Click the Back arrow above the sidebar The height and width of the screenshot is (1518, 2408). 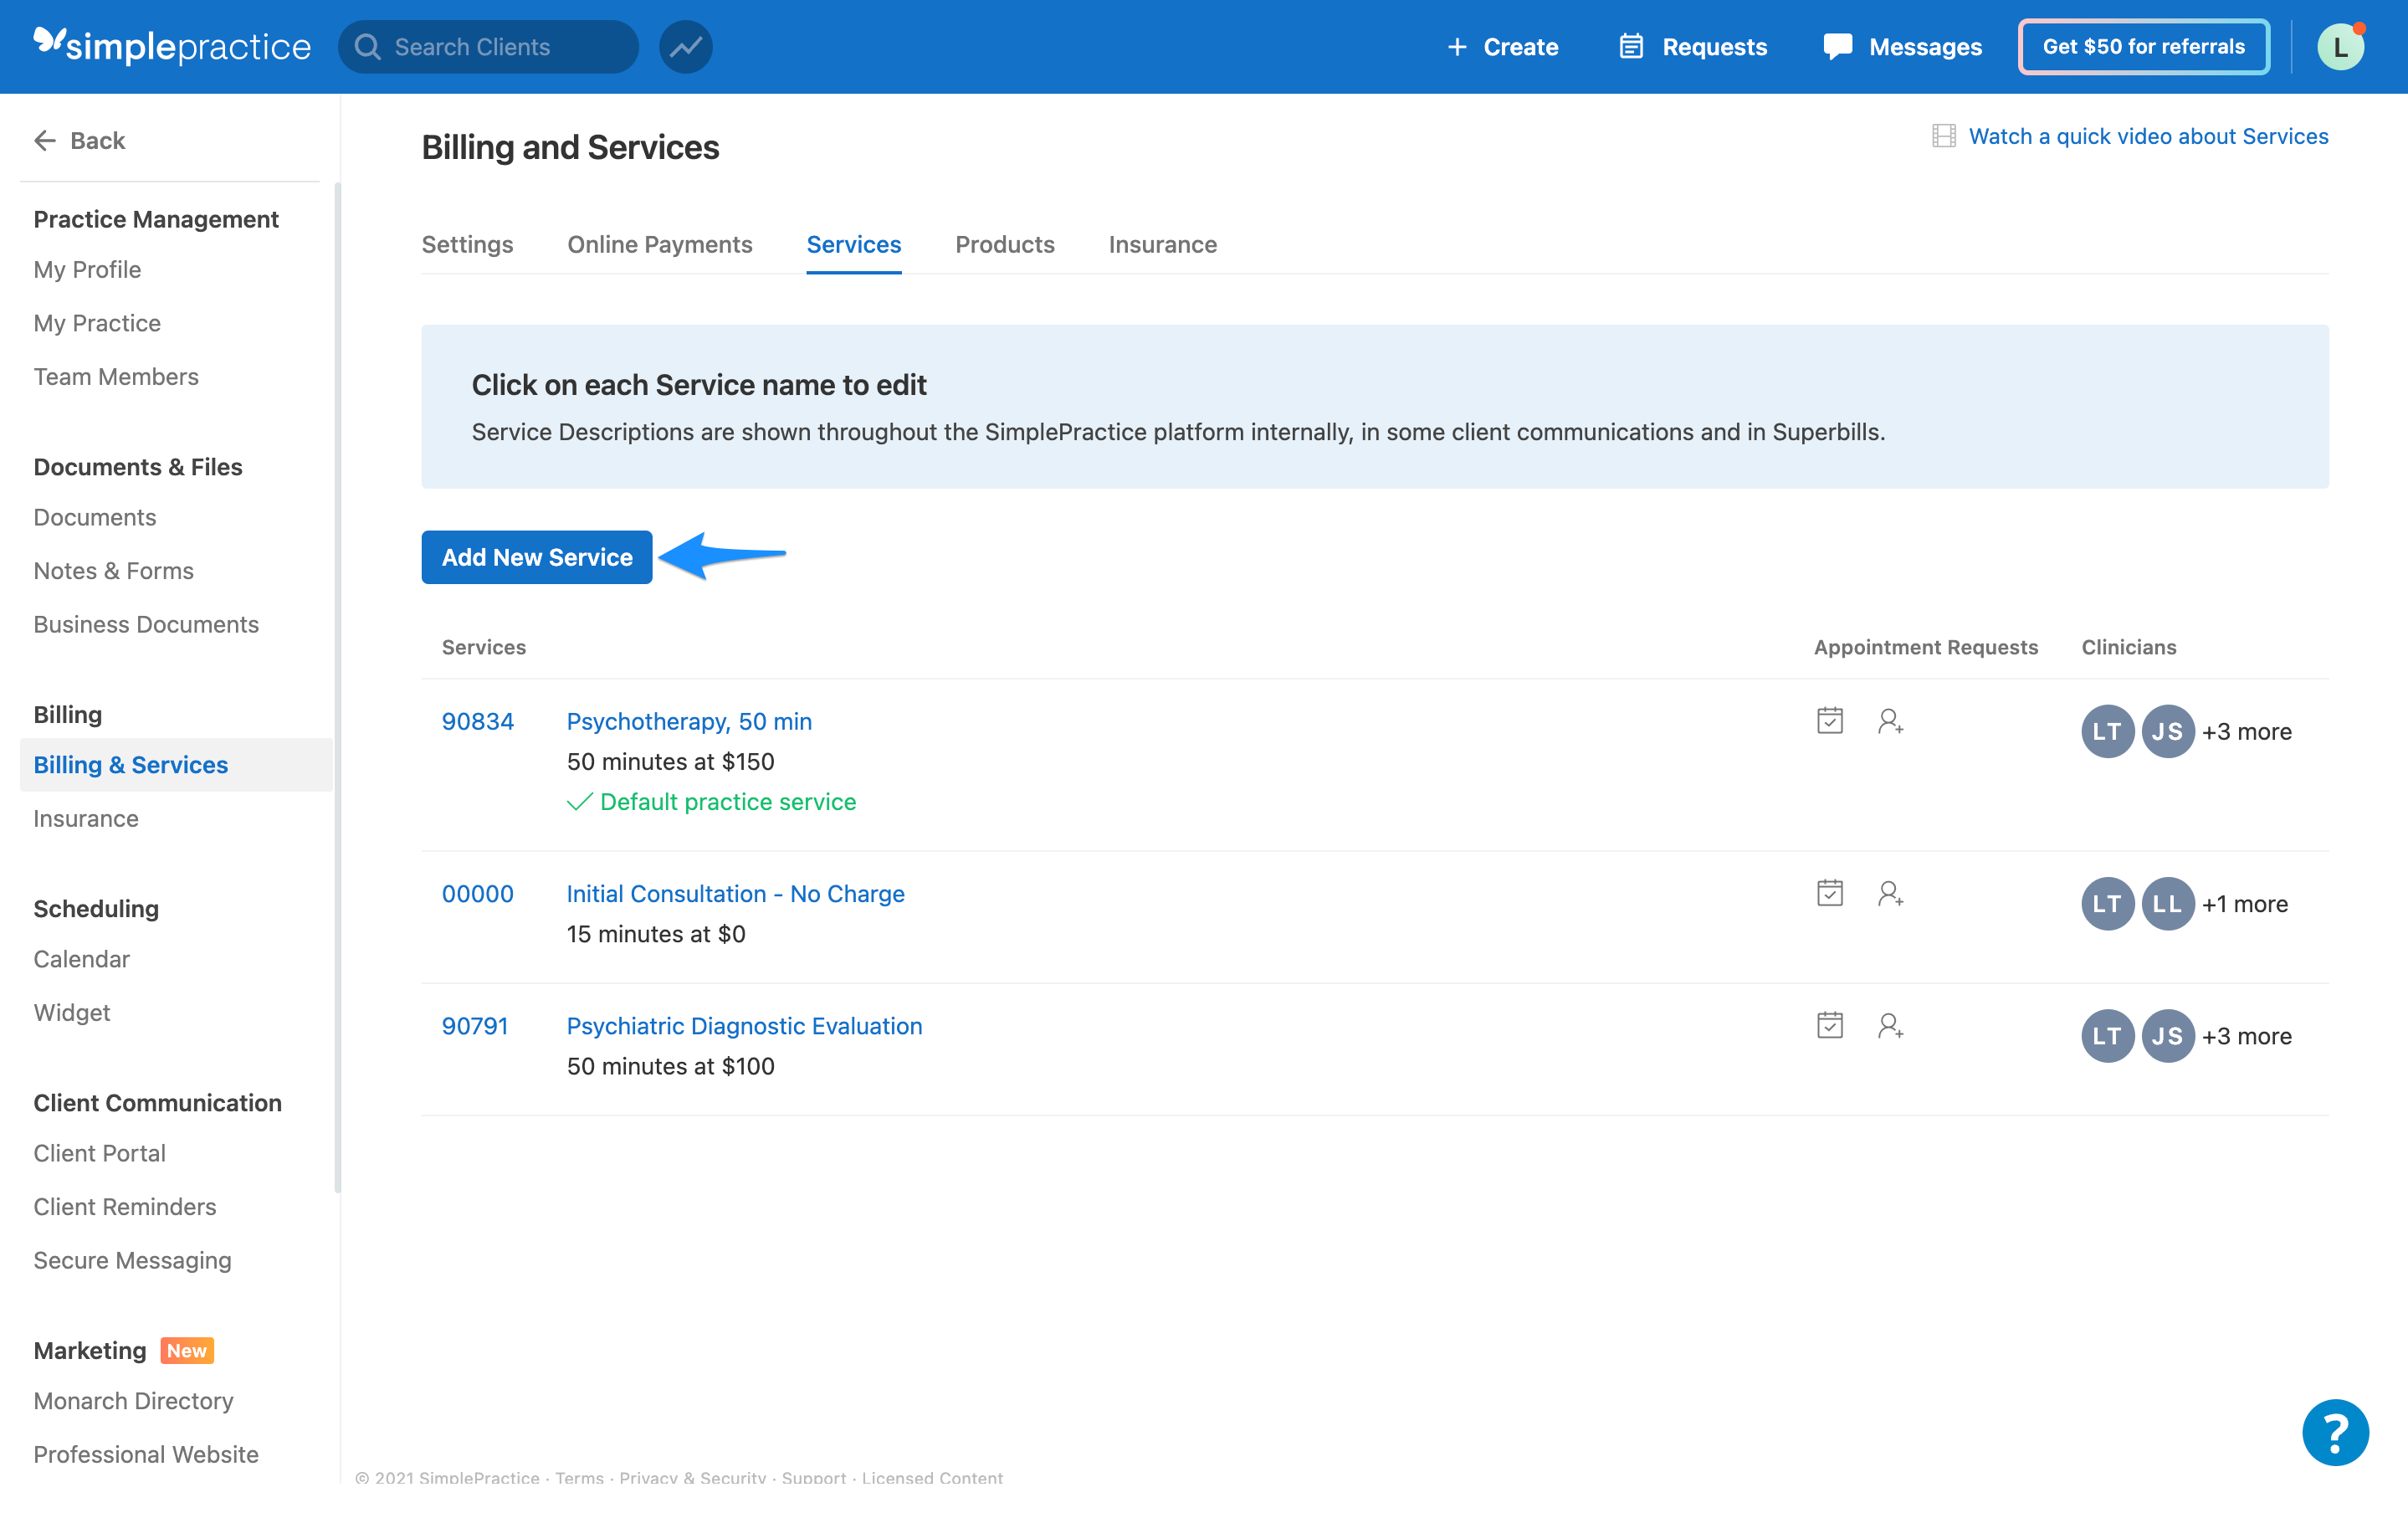point(45,140)
